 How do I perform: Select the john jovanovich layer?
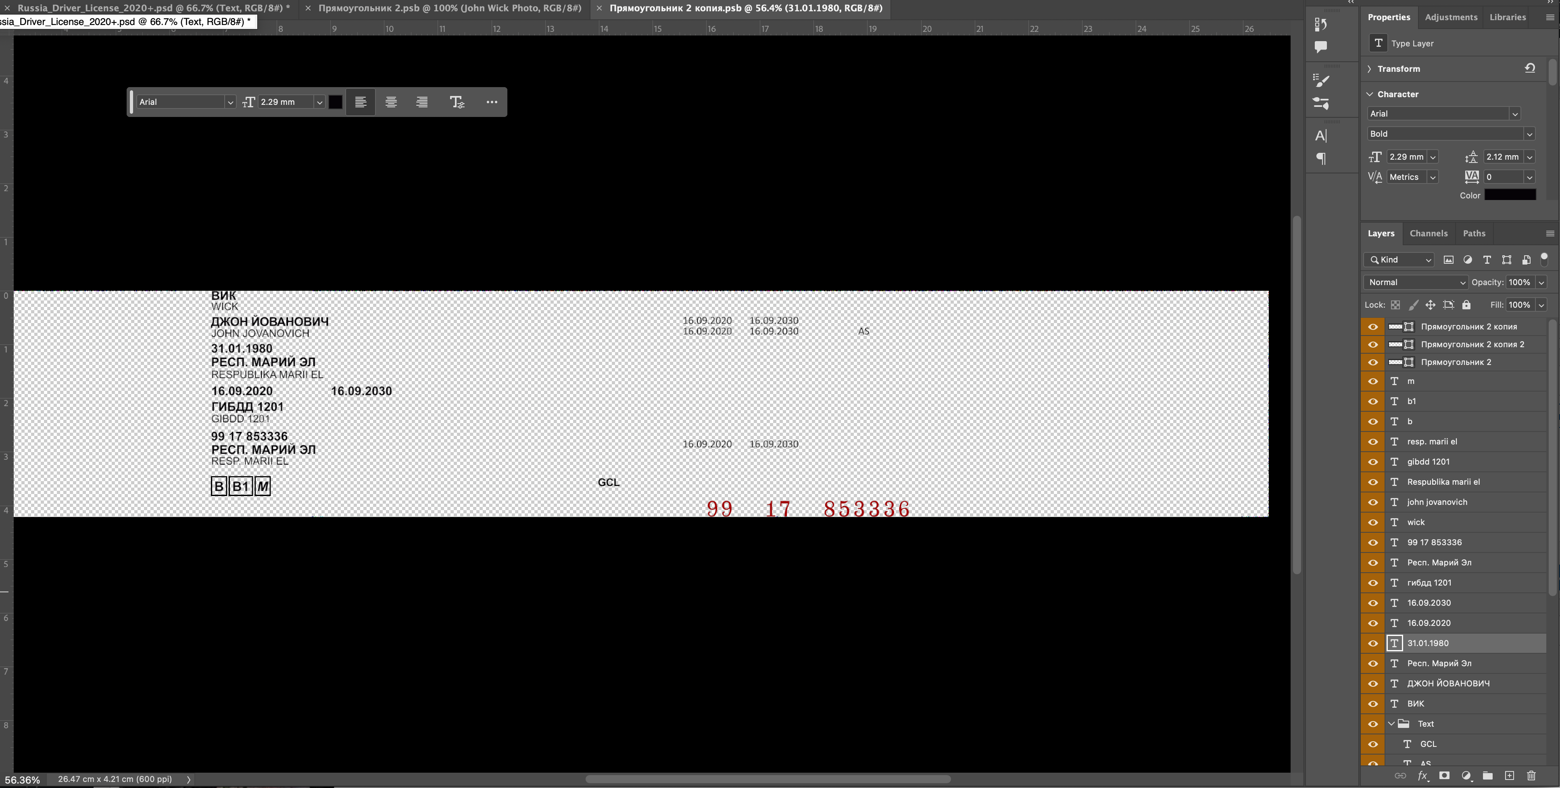click(x=1437, y=502)
